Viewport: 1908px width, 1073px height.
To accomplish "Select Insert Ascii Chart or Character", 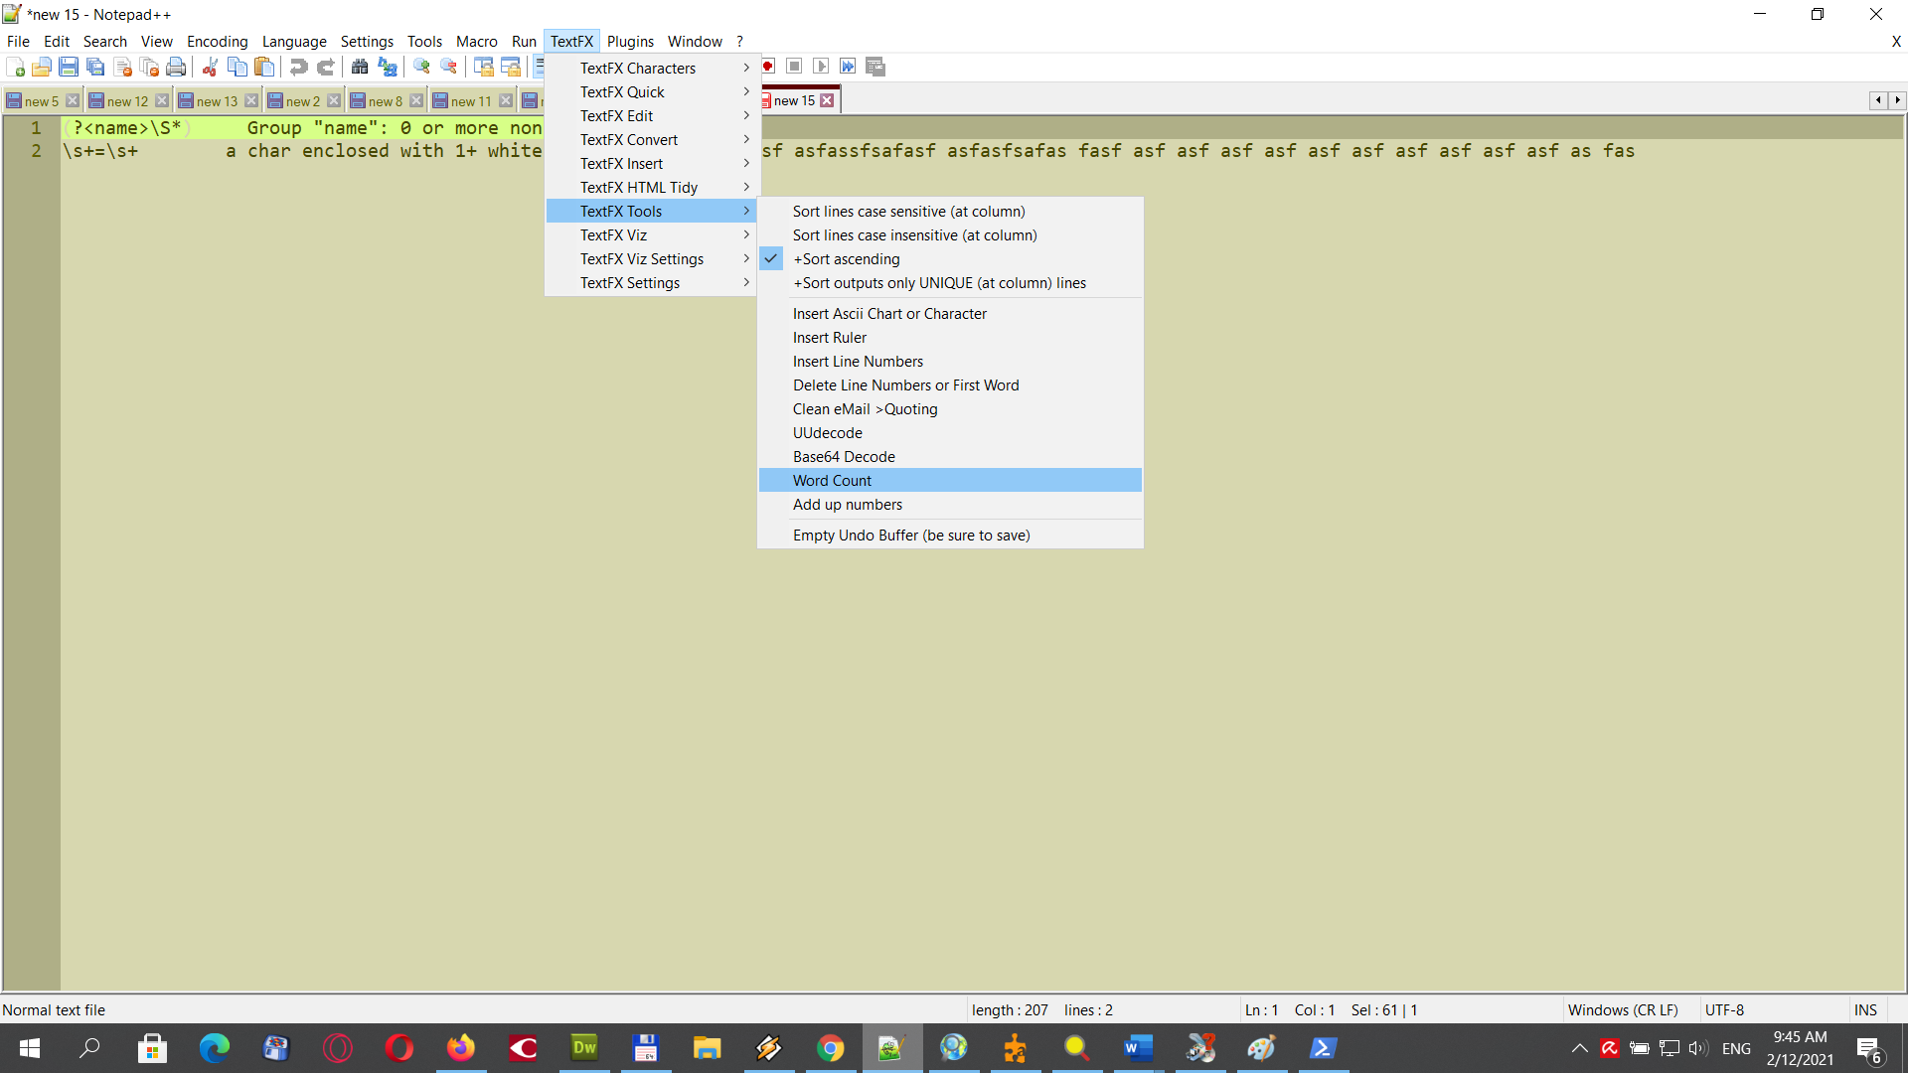I will 950,314.
